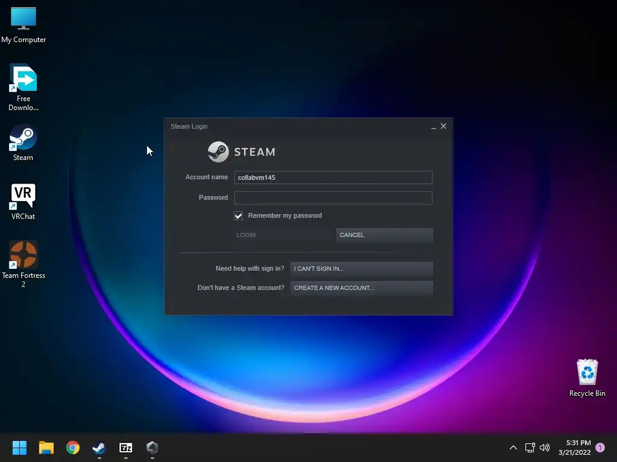Open the Windows Start menu
This screenshot has height=462, width=617.
click(19, 448)
